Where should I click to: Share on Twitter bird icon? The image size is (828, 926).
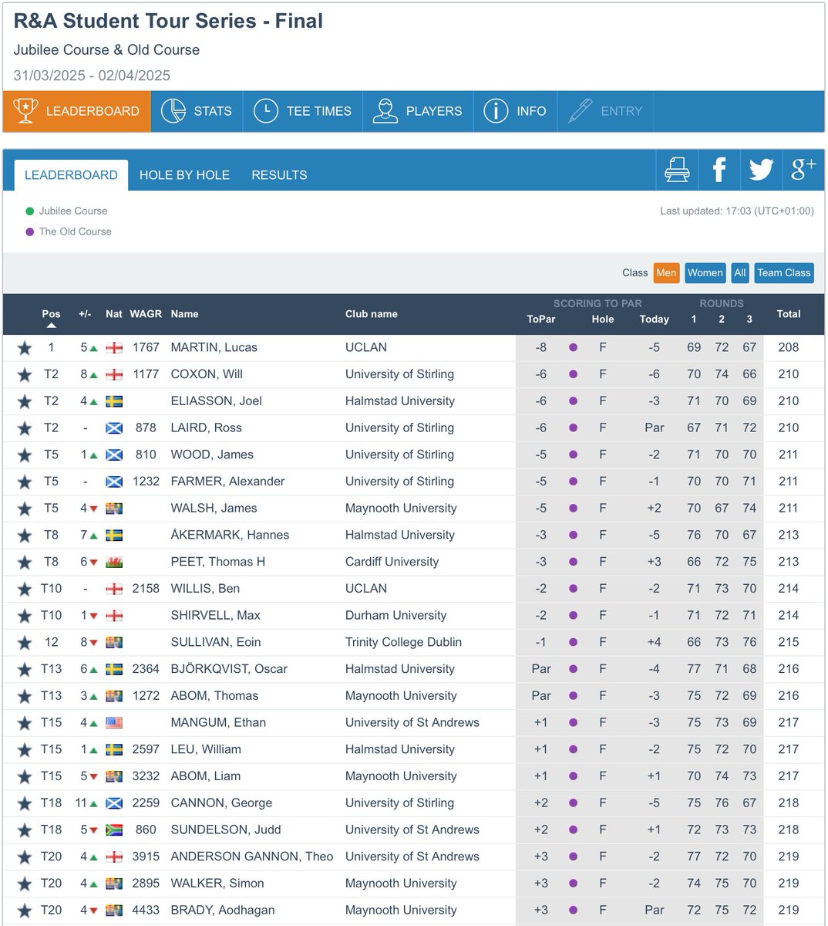click(x=761, y=170)
